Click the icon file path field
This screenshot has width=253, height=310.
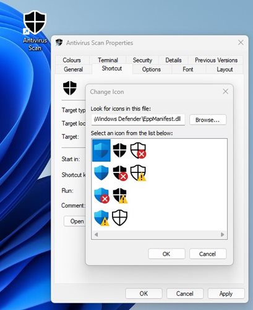pyautogui.click(x=138, y=120)
